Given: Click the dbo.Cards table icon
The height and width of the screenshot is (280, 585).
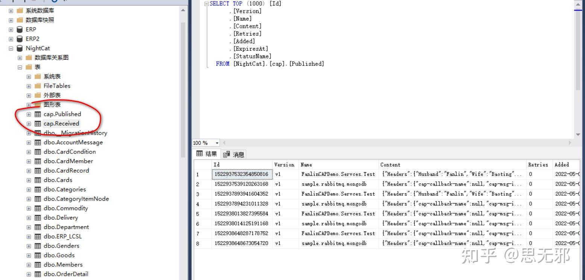Looking at the screenshot, I should pyautogui.click(x=37, y=180).
